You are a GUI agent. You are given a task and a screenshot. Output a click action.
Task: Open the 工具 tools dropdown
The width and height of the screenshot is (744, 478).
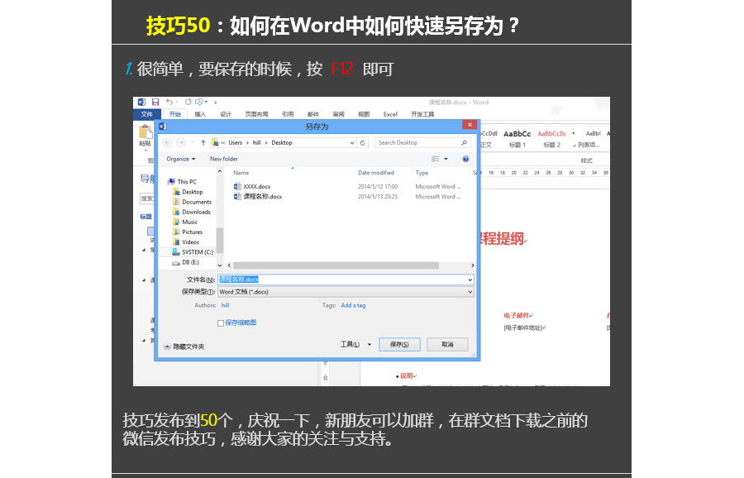coord(355,345)
